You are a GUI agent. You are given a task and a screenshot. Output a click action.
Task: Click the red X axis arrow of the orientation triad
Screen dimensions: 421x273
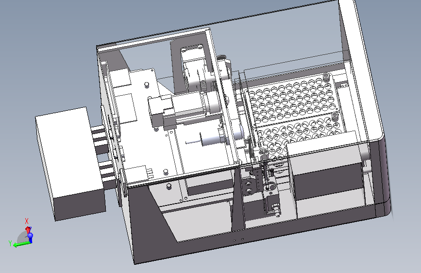(28, 230)
